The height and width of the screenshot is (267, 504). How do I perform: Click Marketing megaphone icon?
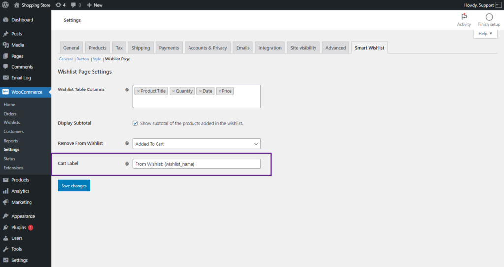click(x=6, y=202)
